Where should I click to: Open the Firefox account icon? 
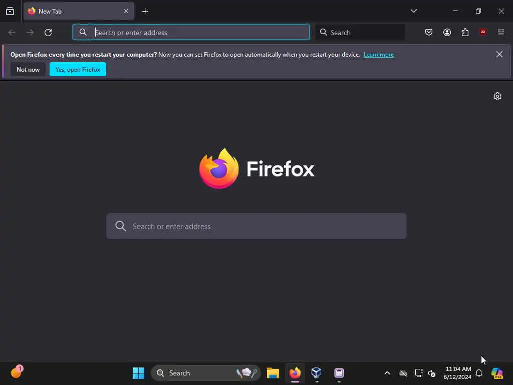(447, 32)
